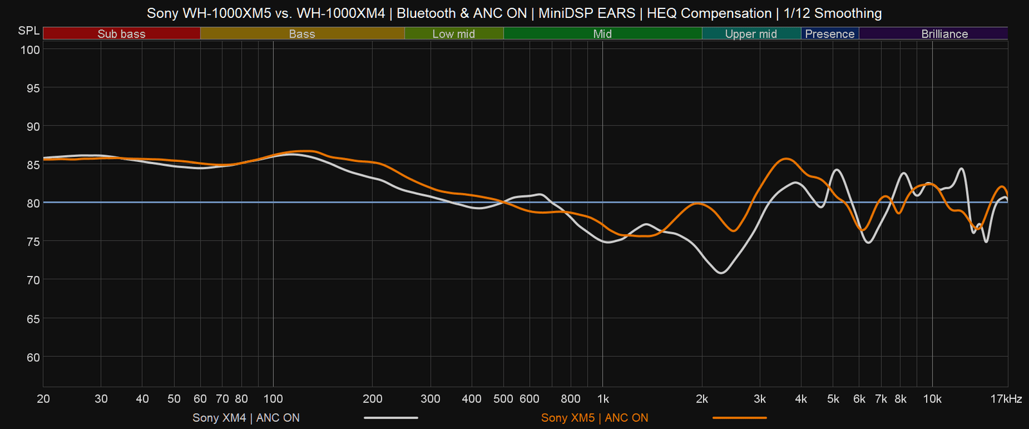The image size is (1029, 429).
Task: Select the Presence frequency band
Action: point(830,33)
